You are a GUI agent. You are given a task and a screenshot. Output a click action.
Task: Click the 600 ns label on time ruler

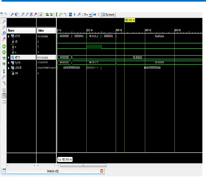point(148,30)
